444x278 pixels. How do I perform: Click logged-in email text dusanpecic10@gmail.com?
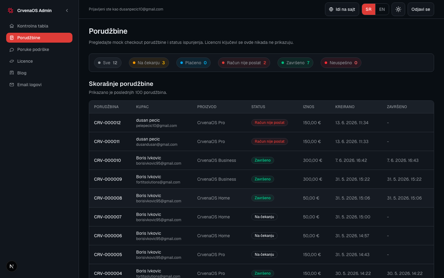pos(141,9)
